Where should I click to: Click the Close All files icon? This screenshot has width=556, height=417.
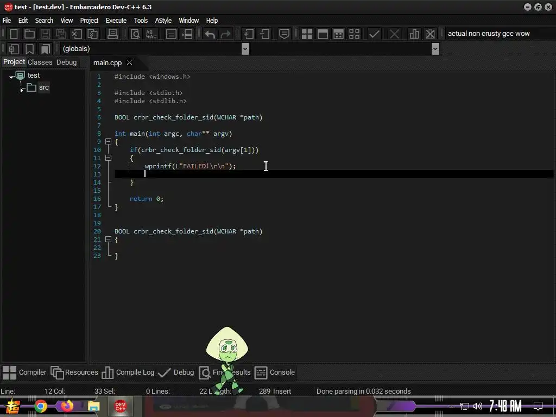pos(92,34)
